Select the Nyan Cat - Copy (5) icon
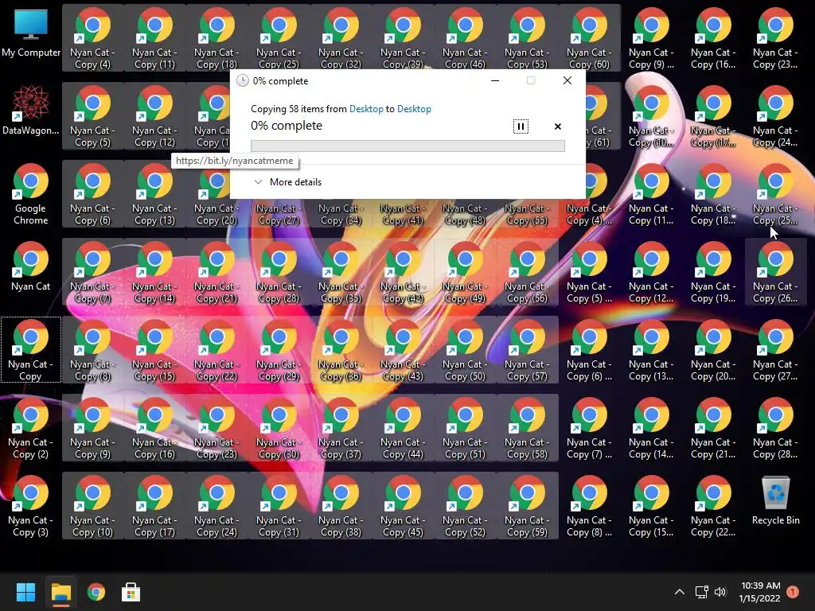The height and width of the screenshot is (611, 815). 92,115
